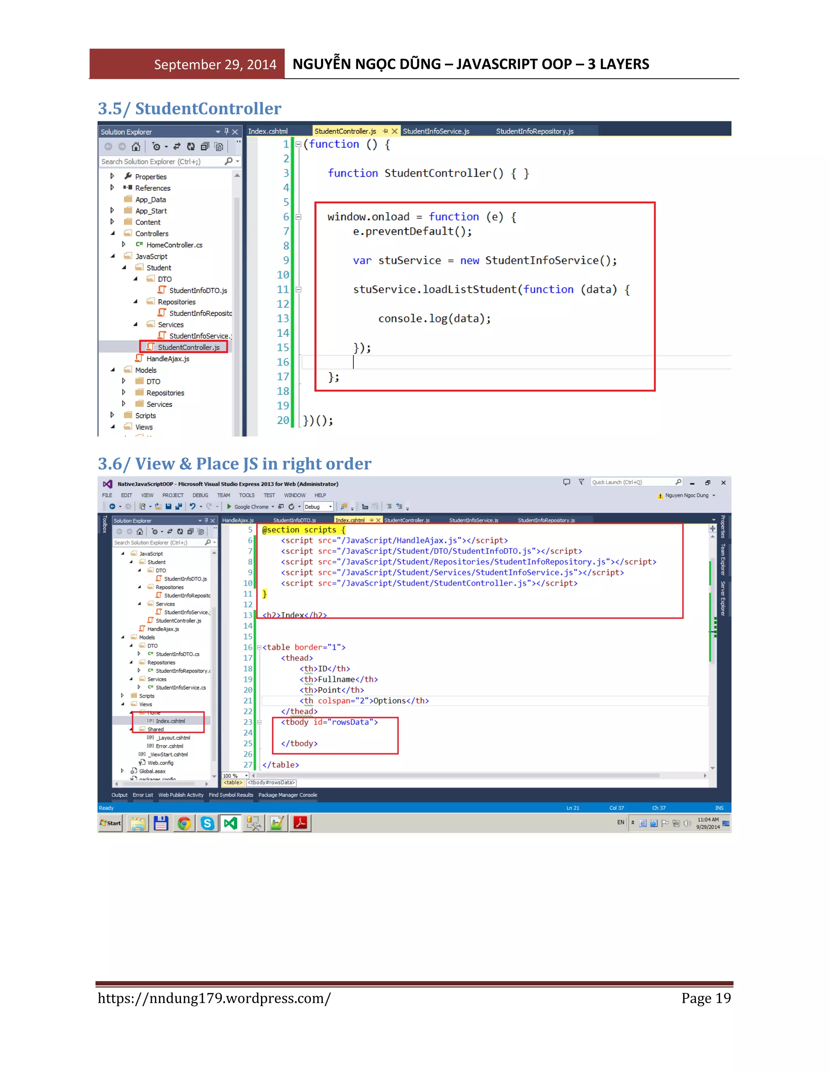This screenshot has width=829, height=1073.
Task: Click the Home icon in Solution Explorer
Action: [136, 147]
